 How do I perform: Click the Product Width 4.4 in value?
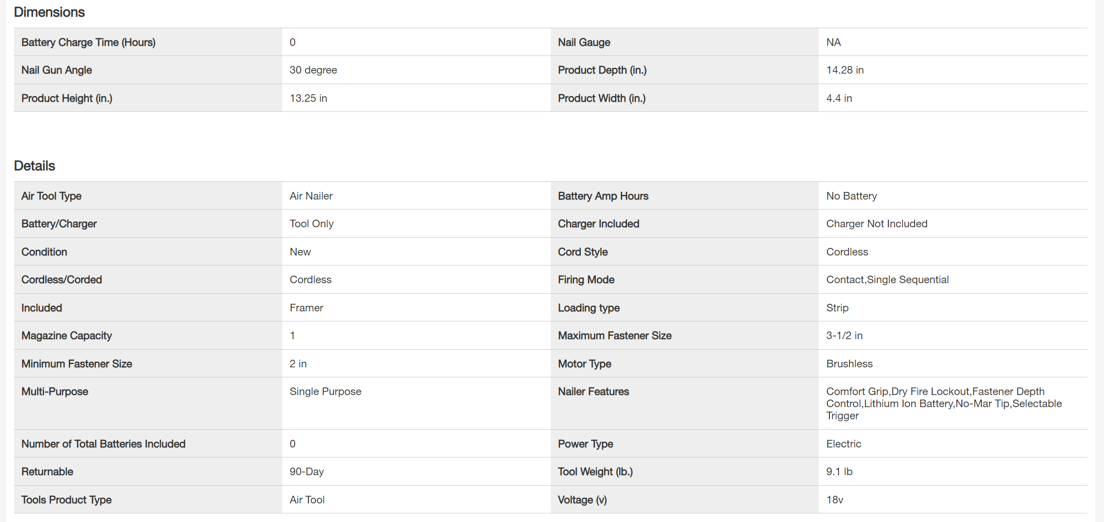coord(838,98)
